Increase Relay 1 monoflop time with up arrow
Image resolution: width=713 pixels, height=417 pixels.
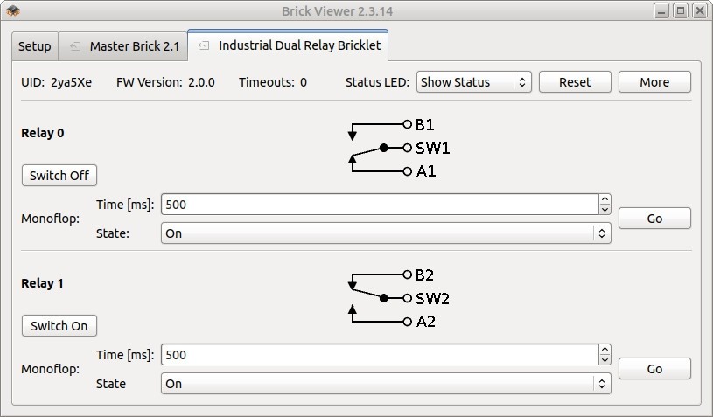pos(605,350)
